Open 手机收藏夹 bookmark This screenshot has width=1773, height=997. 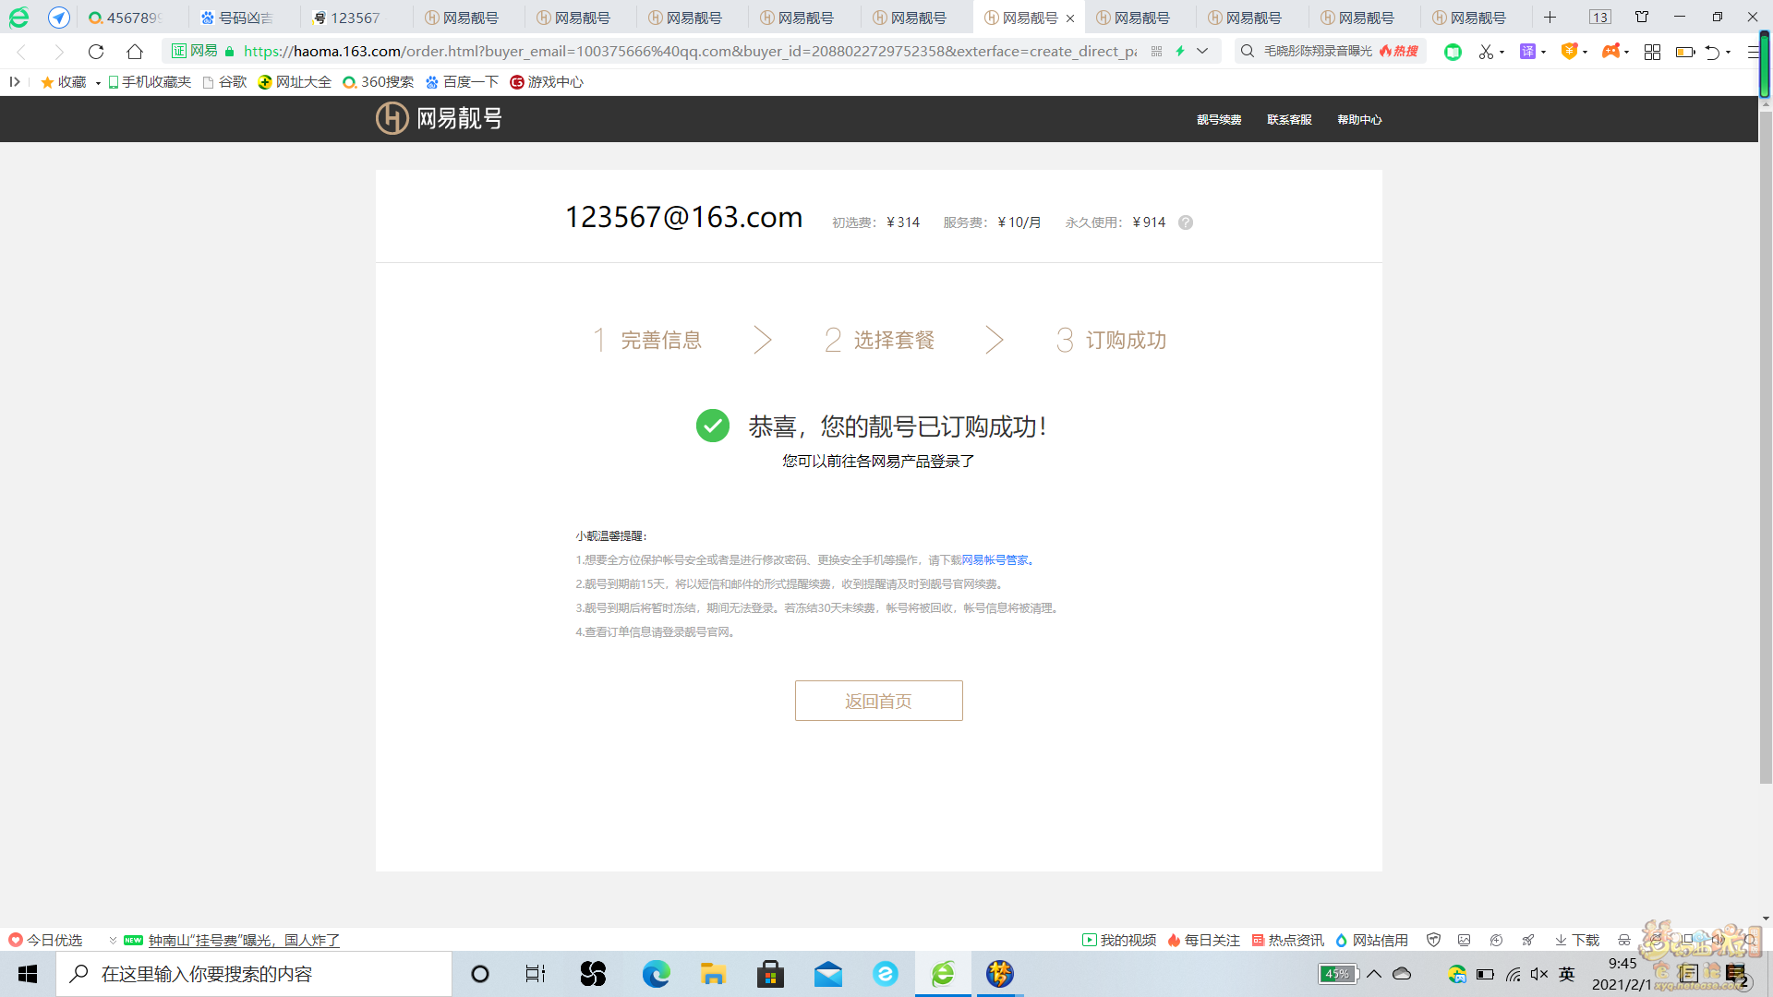150,82
